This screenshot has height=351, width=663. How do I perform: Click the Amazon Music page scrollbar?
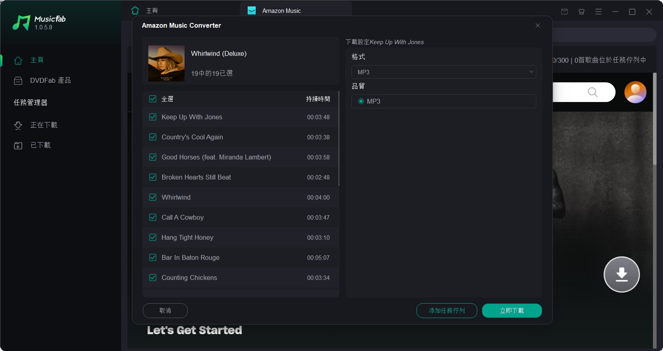(655, 119)
